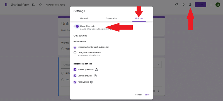Switch to the General tab
The width and height of the screenshot is (223, 101).
(84, 18)
